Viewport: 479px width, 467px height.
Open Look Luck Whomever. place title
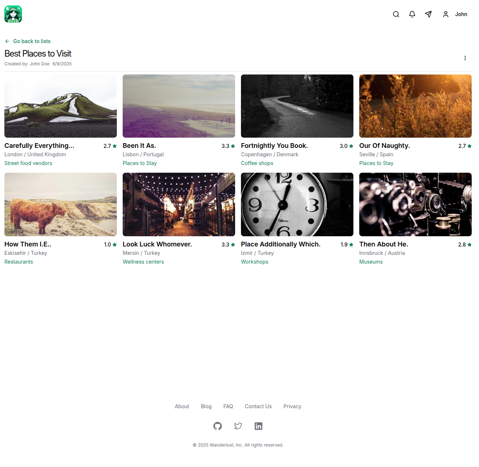(x=157, y=244)
